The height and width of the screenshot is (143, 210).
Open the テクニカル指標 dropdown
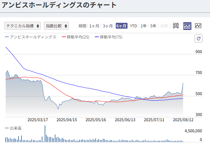[22, 26]
